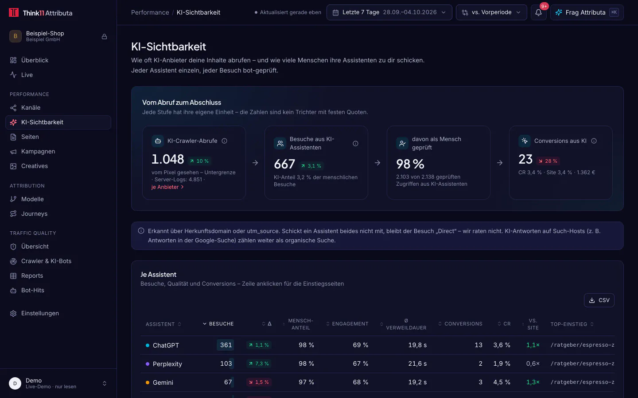638x398 pixels.
Task: Open Einstellungen in the sidebar
Action: (x=58, y=313)
